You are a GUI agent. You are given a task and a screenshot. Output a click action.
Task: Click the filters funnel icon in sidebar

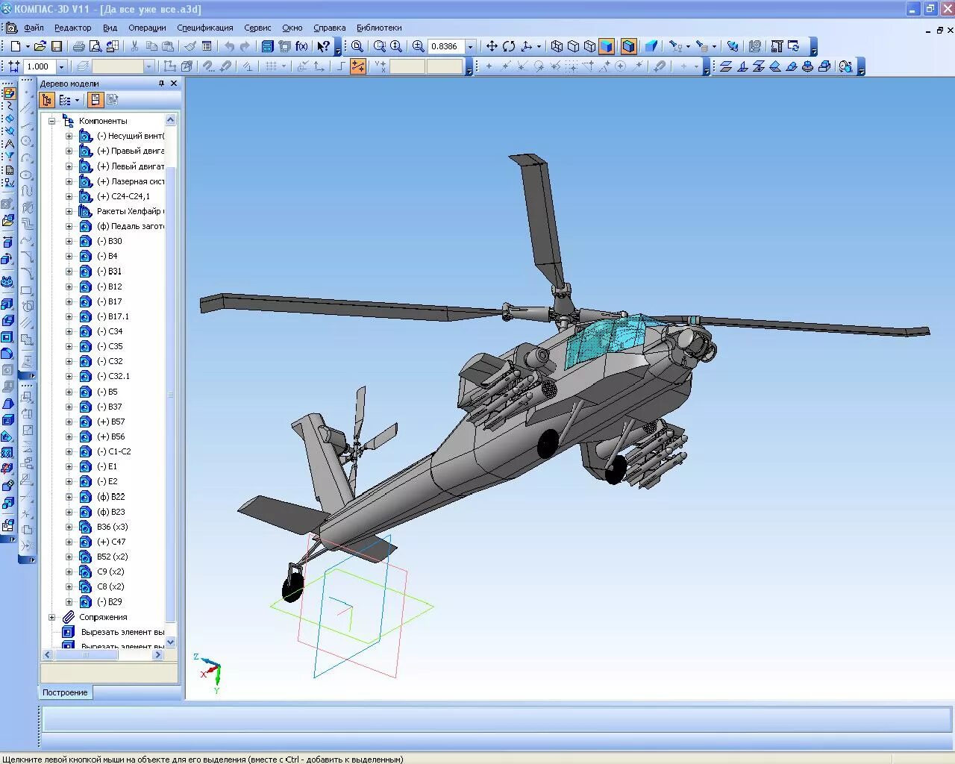(x=9, y=157)
